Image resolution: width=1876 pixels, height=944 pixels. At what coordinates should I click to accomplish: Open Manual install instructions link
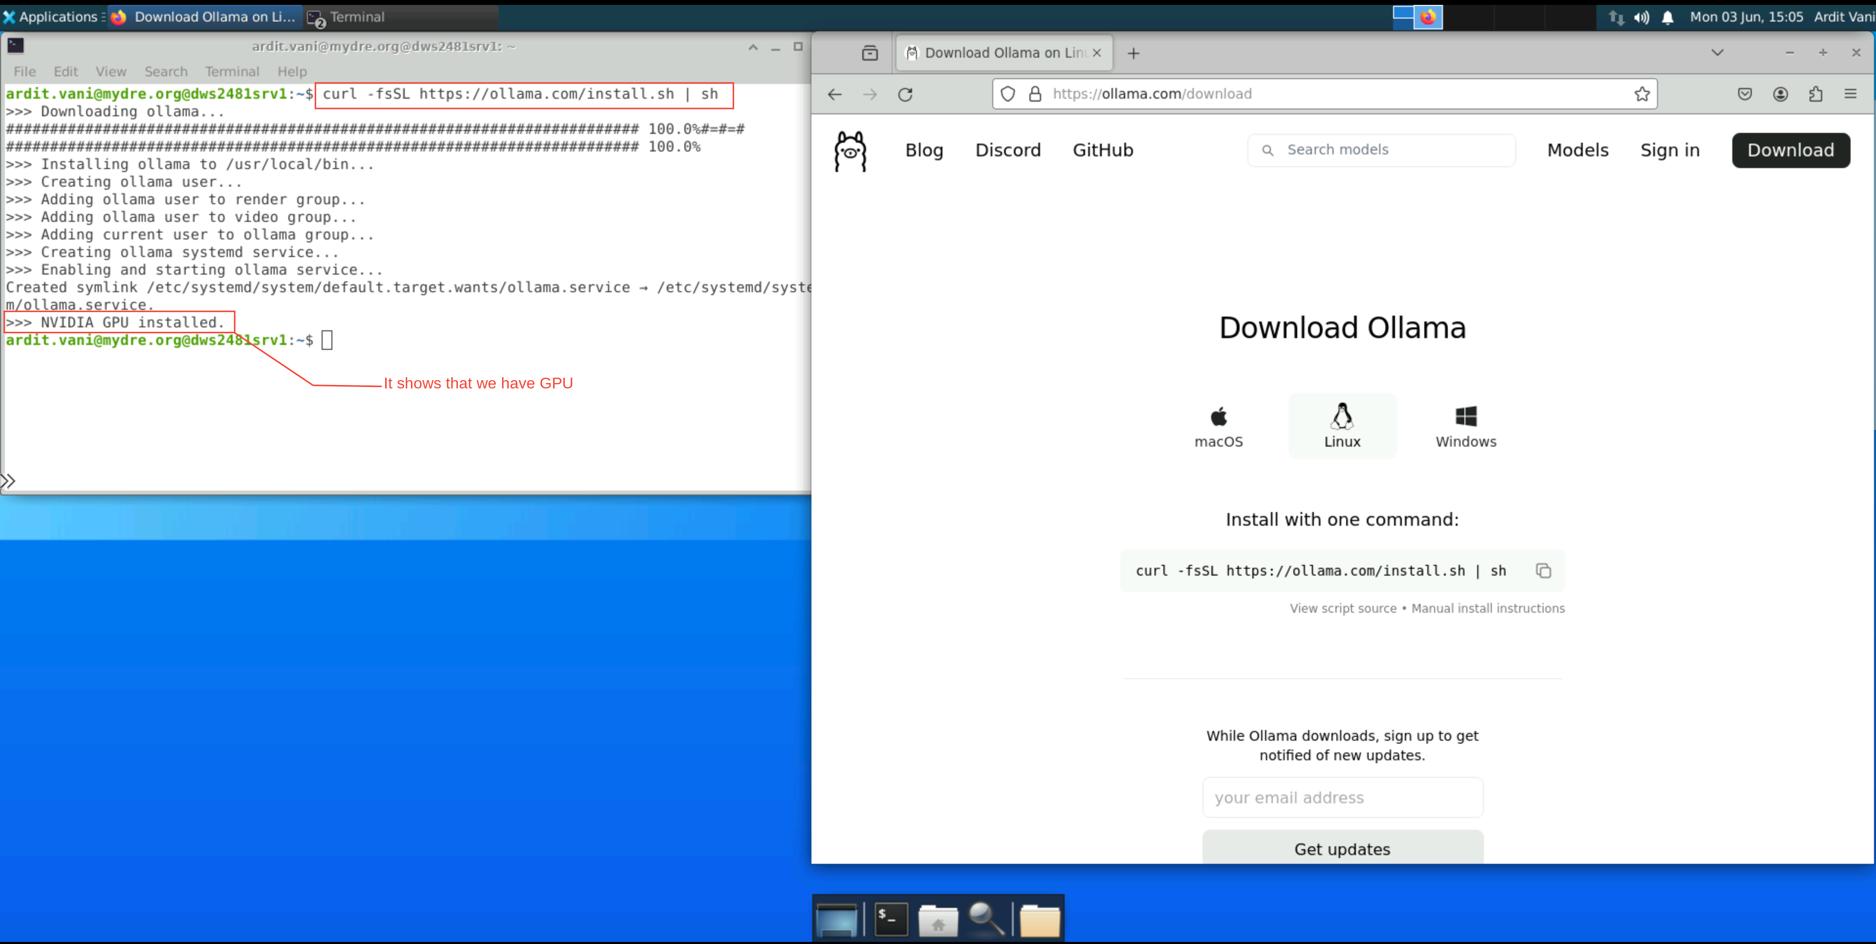pos(1488,608)
